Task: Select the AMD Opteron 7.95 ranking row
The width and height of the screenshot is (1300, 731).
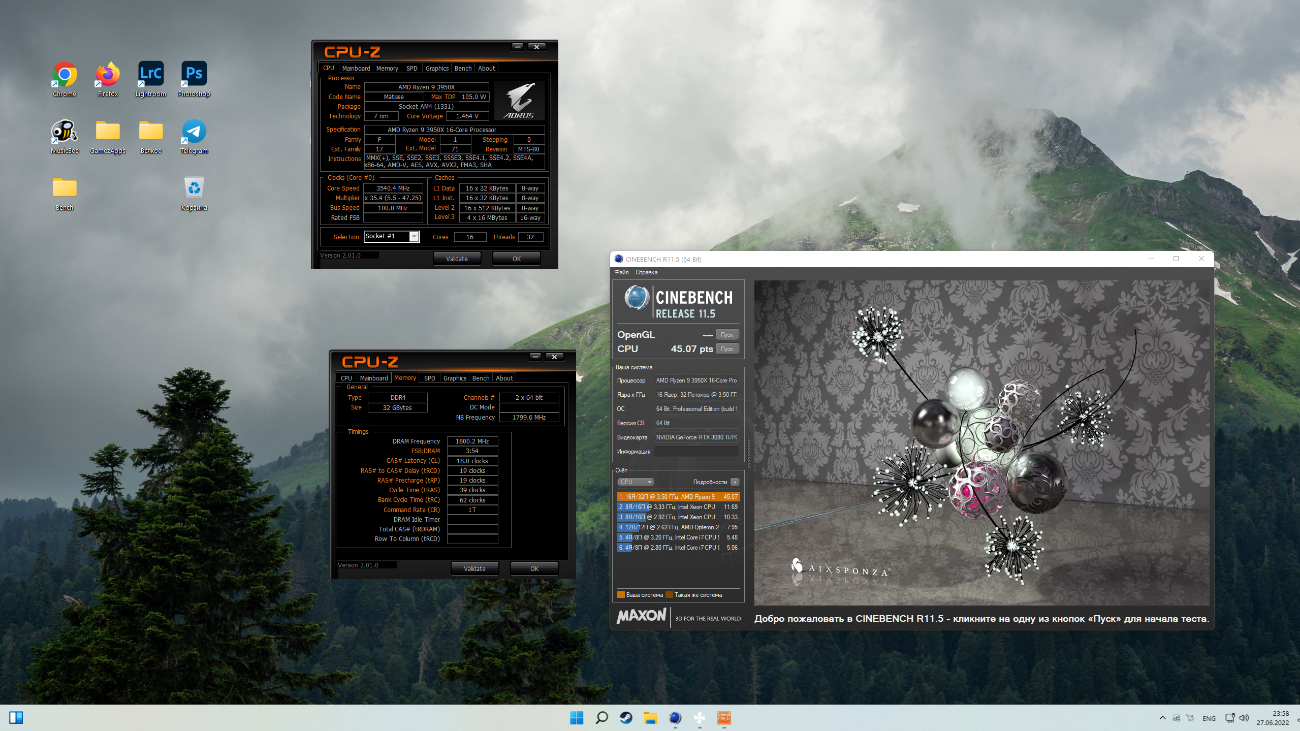Action: click(678, 527)
